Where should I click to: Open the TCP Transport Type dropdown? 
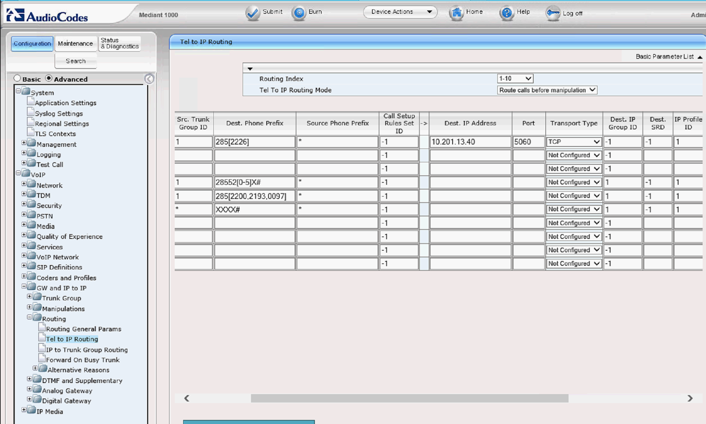574,142
